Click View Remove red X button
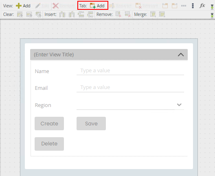 pos(64,6)
